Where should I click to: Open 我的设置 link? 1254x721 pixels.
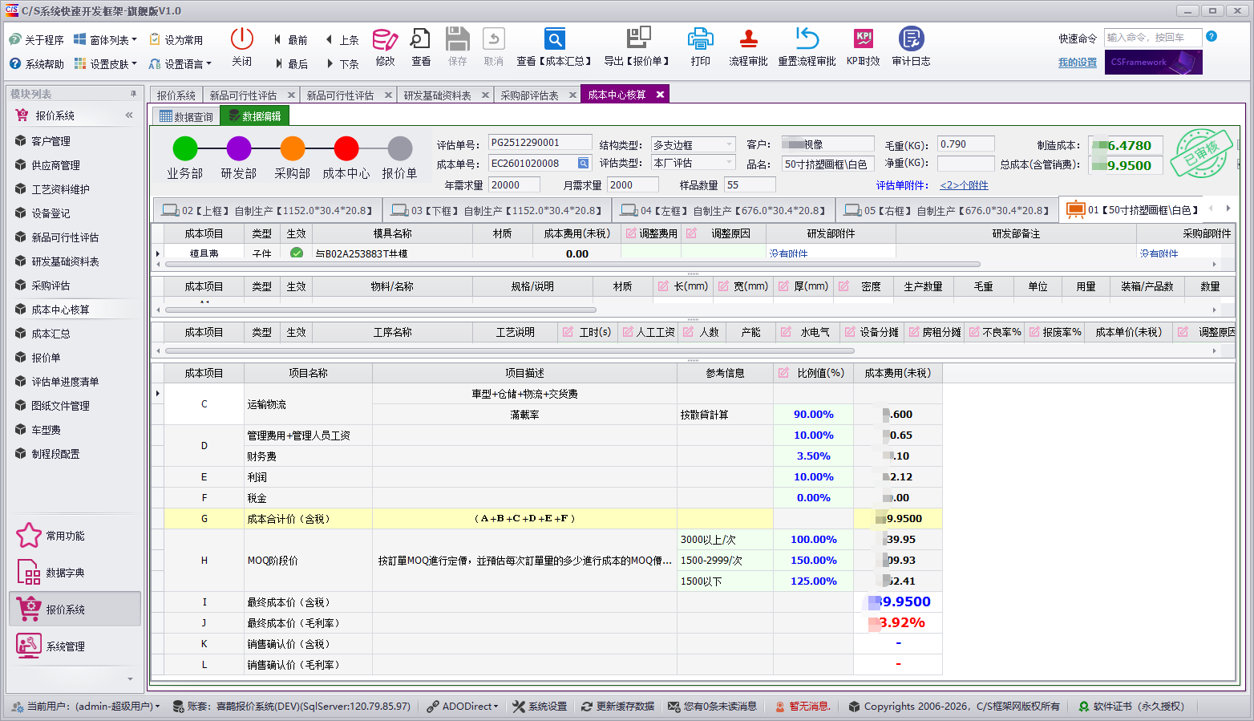(1077, 63)
